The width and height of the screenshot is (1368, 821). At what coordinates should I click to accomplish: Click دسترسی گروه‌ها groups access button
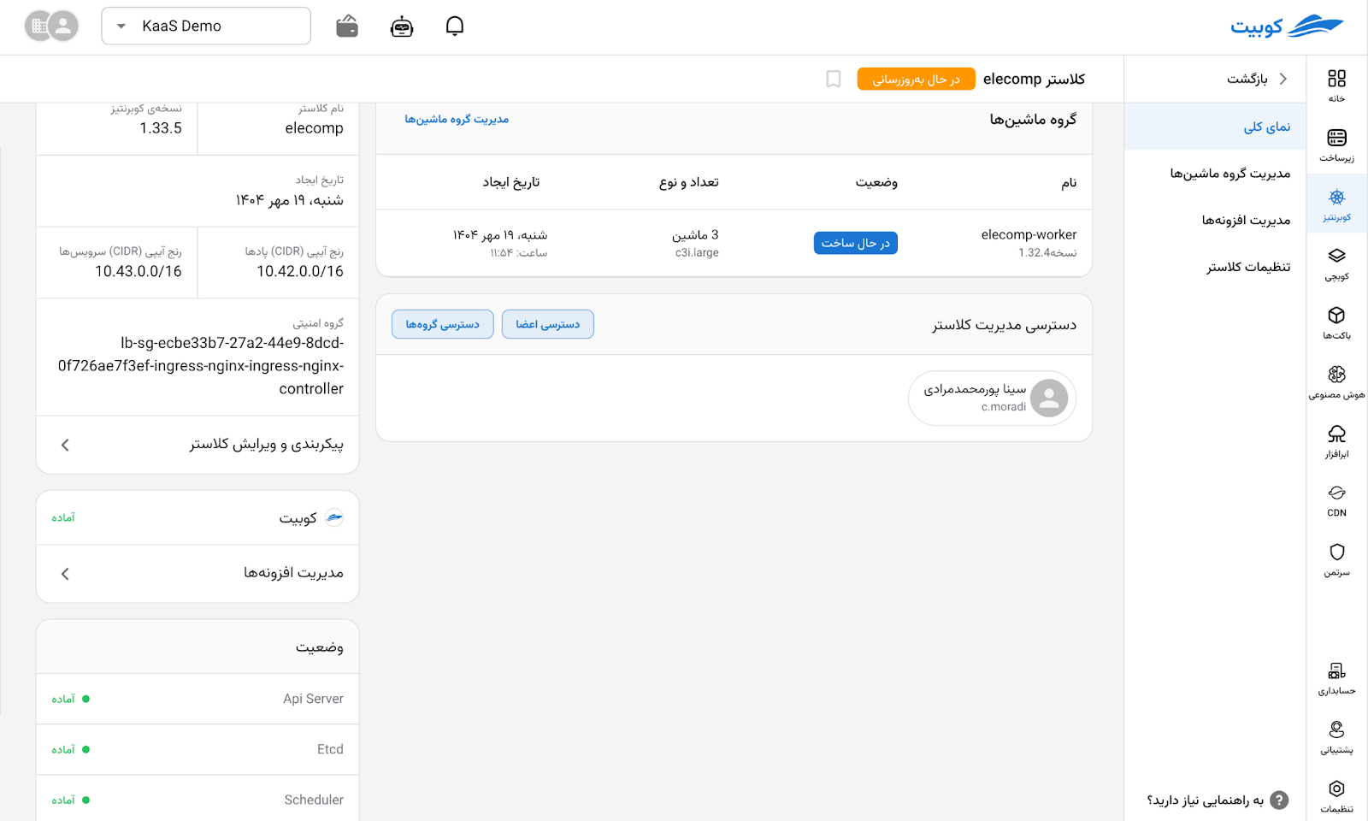pyautogui.click(x=442, y=324)
